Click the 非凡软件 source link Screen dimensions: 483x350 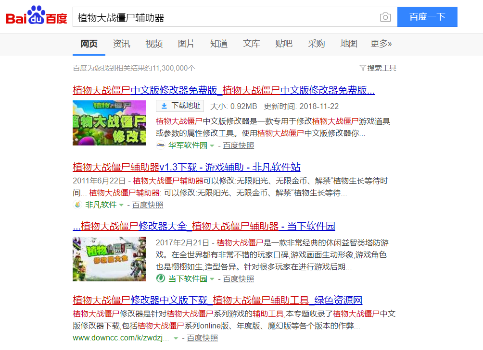(101, 205)
